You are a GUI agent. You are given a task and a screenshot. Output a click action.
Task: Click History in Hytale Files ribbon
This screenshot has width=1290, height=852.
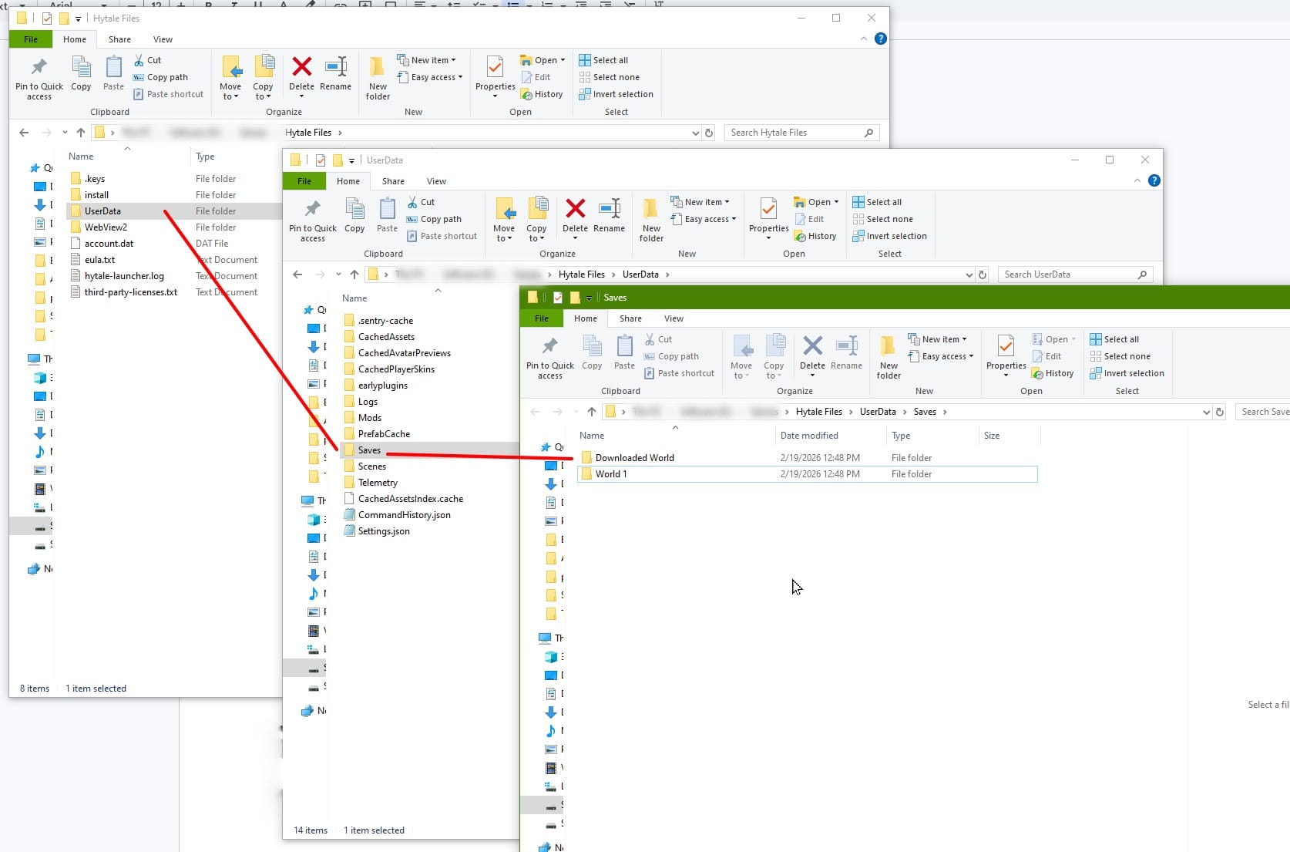click(x=542, y=94)
